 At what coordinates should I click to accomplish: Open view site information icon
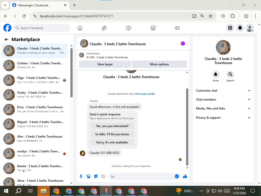pos(35,16)
